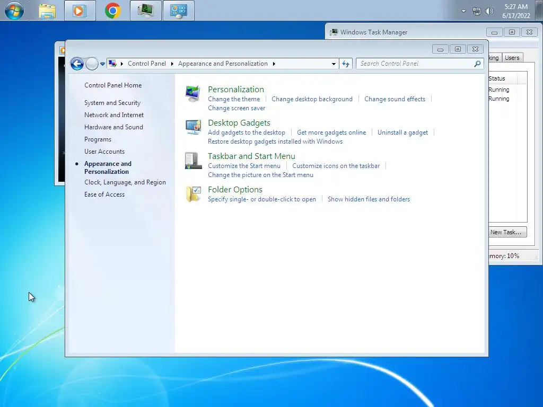Show hidden system tray icons
543x407 pixels.
(x=463, y=11)
